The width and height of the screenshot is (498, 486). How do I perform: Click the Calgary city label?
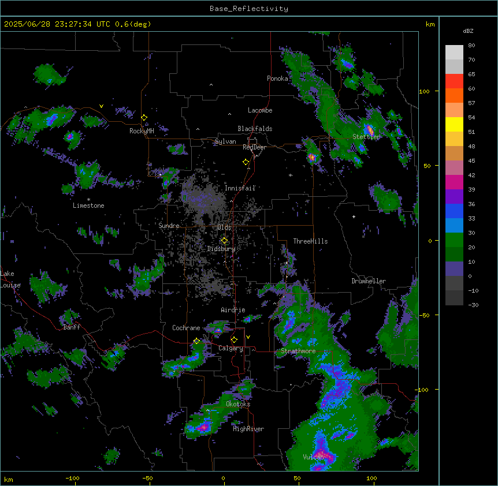(231, 348)
